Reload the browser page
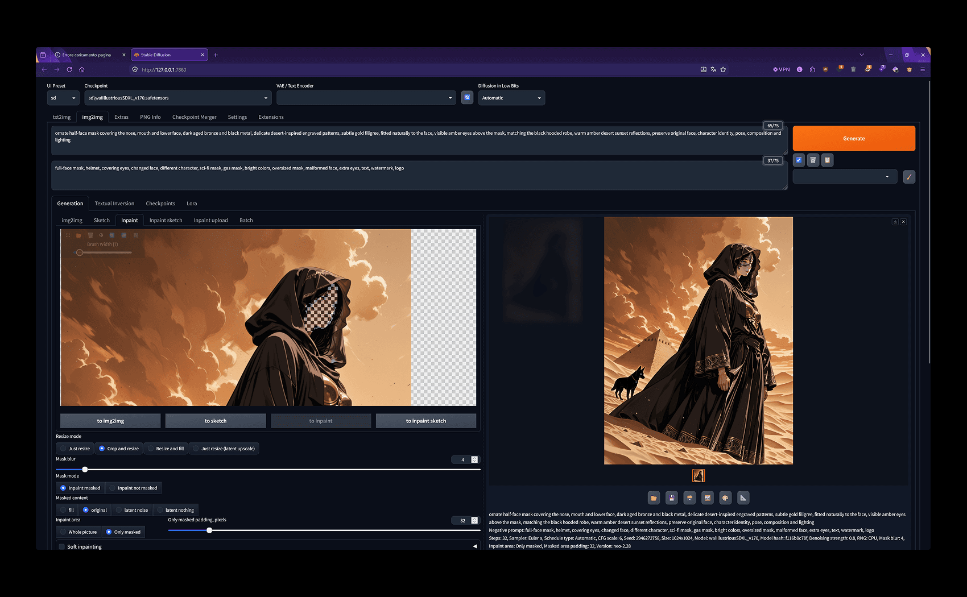The image size is (967, 597). (x=69, y=69)
